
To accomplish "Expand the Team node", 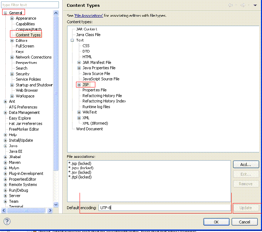I will (5, 201).
